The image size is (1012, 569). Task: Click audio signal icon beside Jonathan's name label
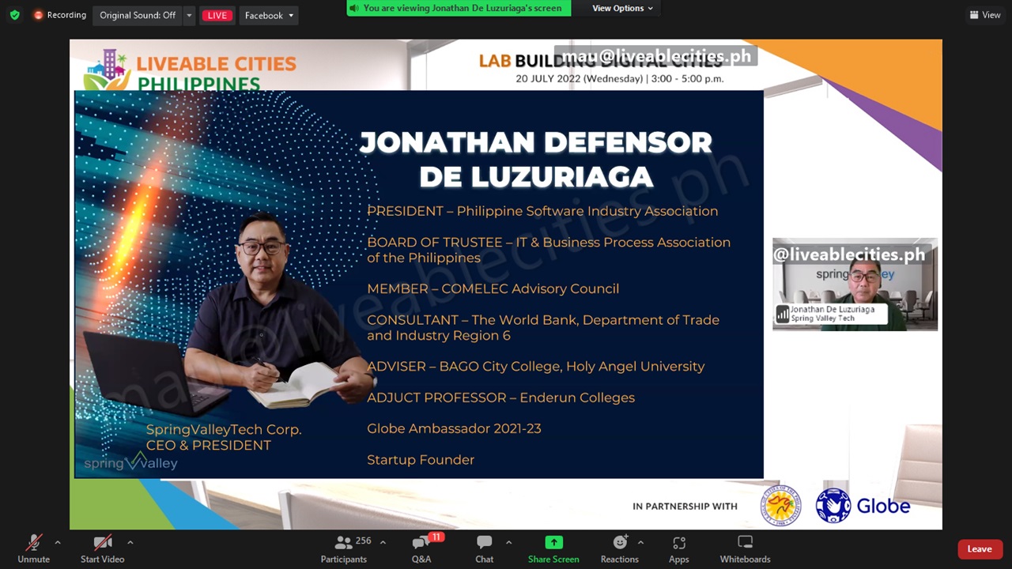point(783,314)
